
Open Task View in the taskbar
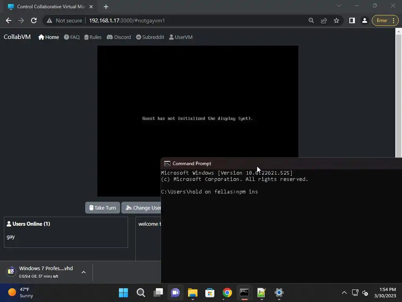coord(158,293)
